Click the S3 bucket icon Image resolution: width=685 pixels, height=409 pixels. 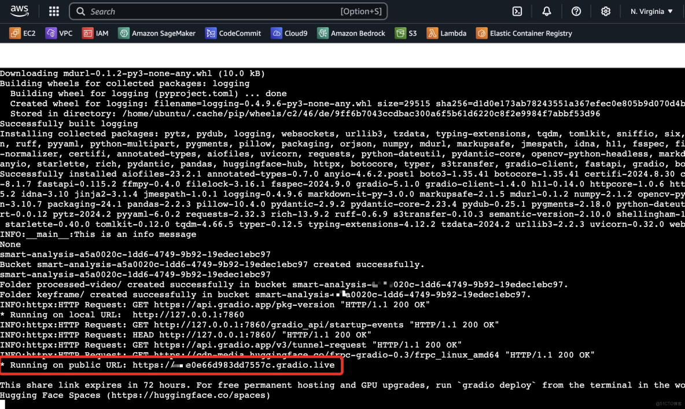coord(400,33)
